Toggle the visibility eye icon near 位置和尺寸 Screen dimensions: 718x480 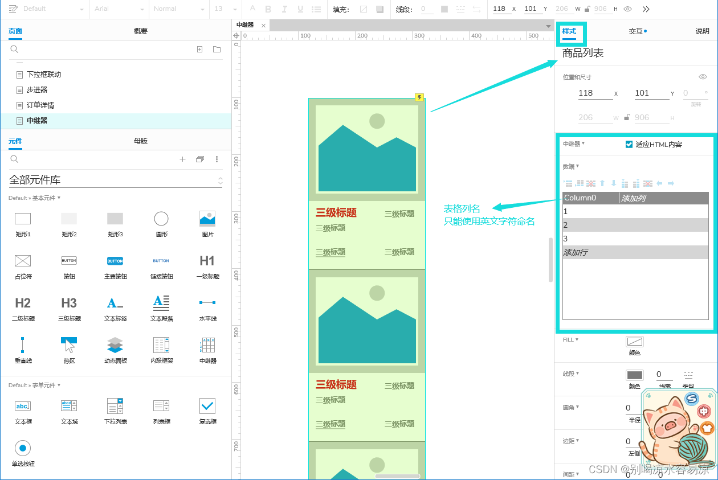(x=703, y=76)
